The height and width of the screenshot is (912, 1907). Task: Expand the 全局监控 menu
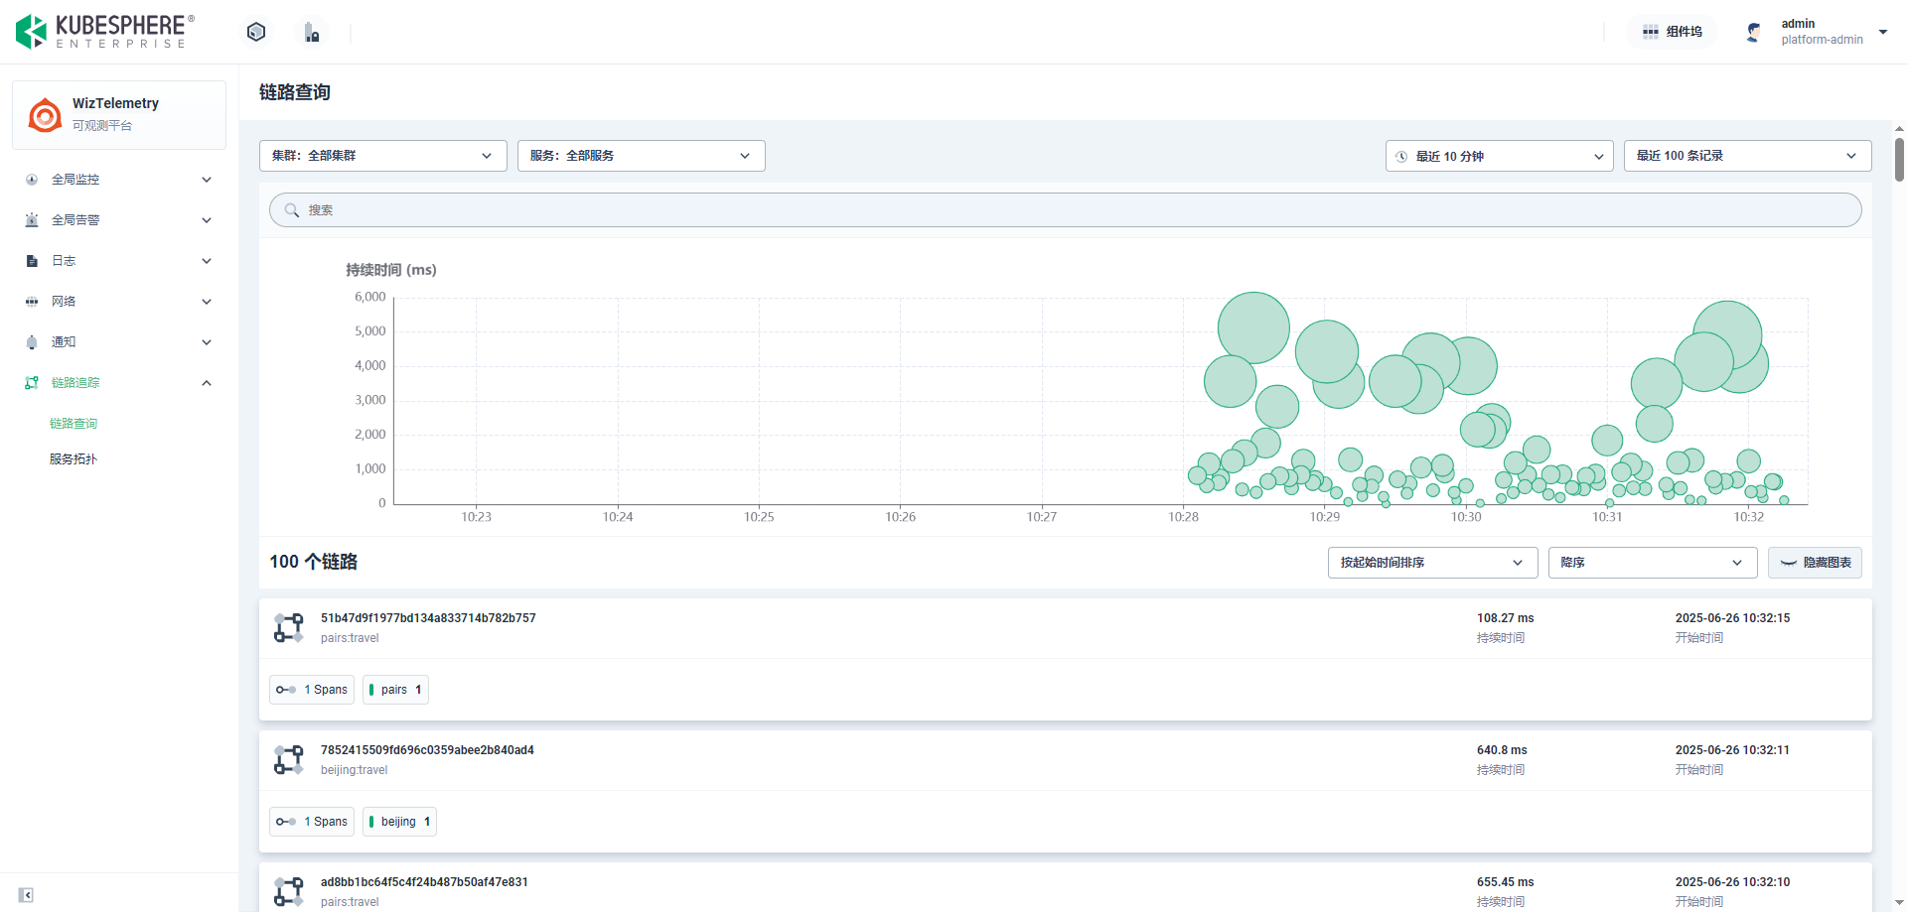(119, 180)
